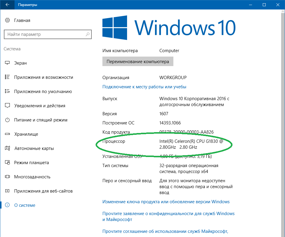Open Подключение к месту работы или учебы link
The image size is (285, 237).
point(144,87)
